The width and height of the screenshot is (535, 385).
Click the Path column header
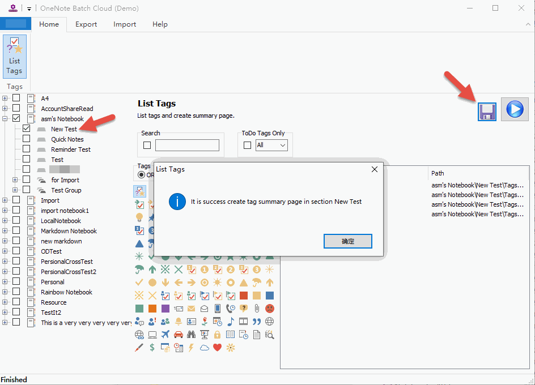pyautogui.click(x=479, y=173)
